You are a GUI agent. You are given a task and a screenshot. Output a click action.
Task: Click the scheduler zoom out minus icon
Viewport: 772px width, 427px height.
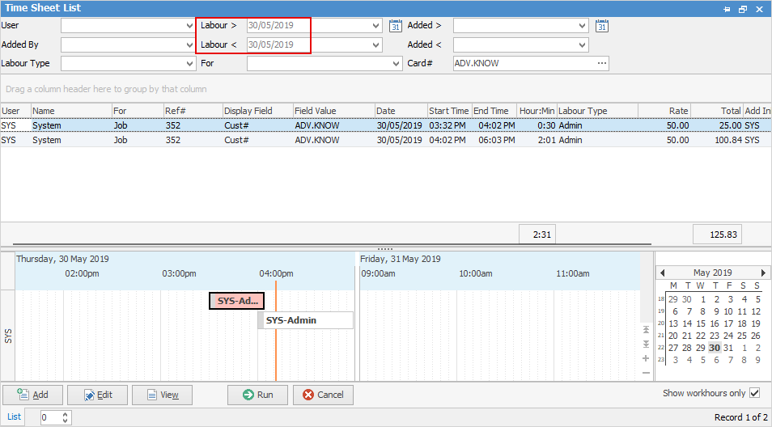click(646, 373)
